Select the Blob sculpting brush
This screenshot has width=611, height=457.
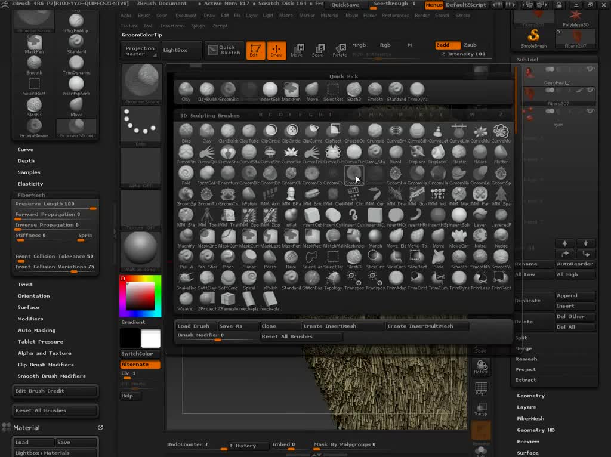(x=186, y=133)
